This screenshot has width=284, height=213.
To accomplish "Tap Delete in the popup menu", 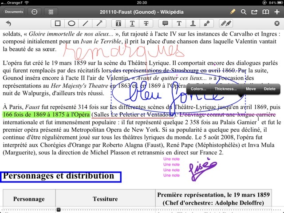I will [270, 89].
